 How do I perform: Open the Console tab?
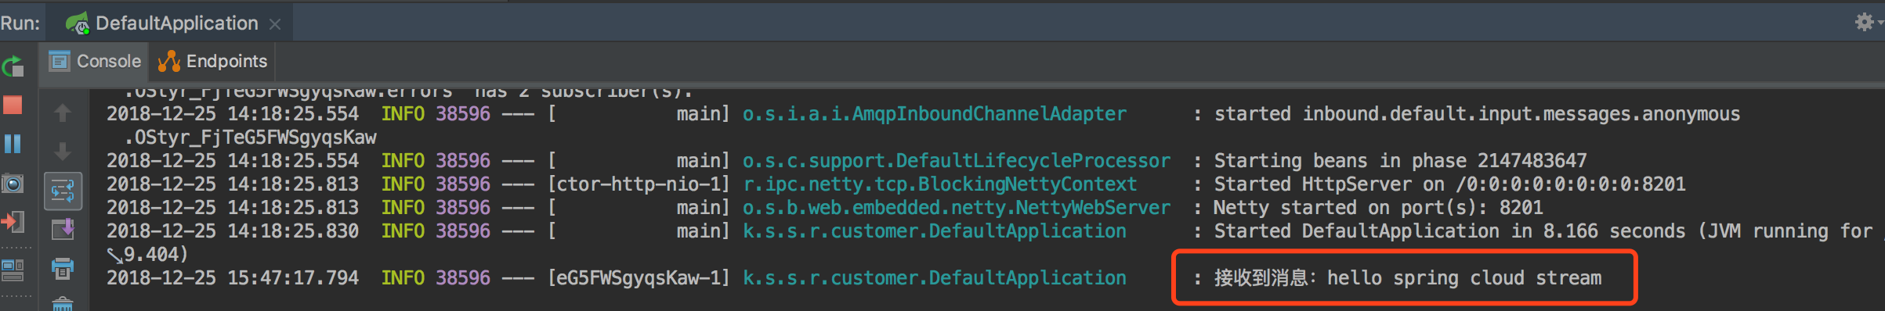click(95, 61)
